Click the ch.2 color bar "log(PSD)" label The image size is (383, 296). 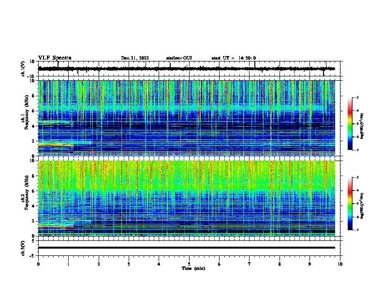pyautogui.click(x=362, y=206)
